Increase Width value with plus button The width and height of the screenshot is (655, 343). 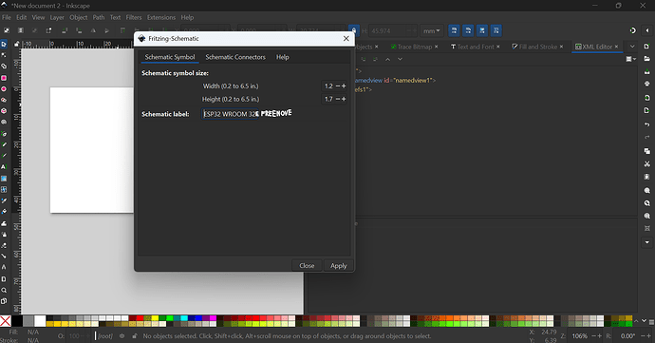(344, 86)
